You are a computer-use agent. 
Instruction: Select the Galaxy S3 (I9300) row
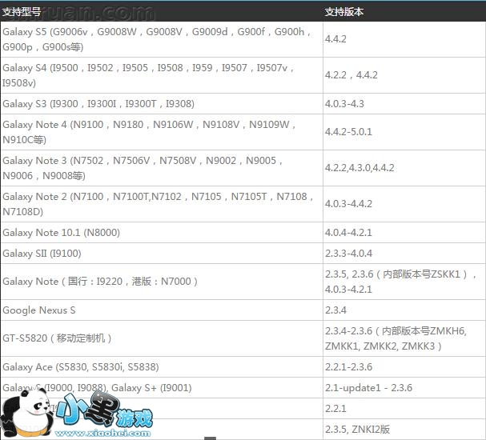[243, 104]
